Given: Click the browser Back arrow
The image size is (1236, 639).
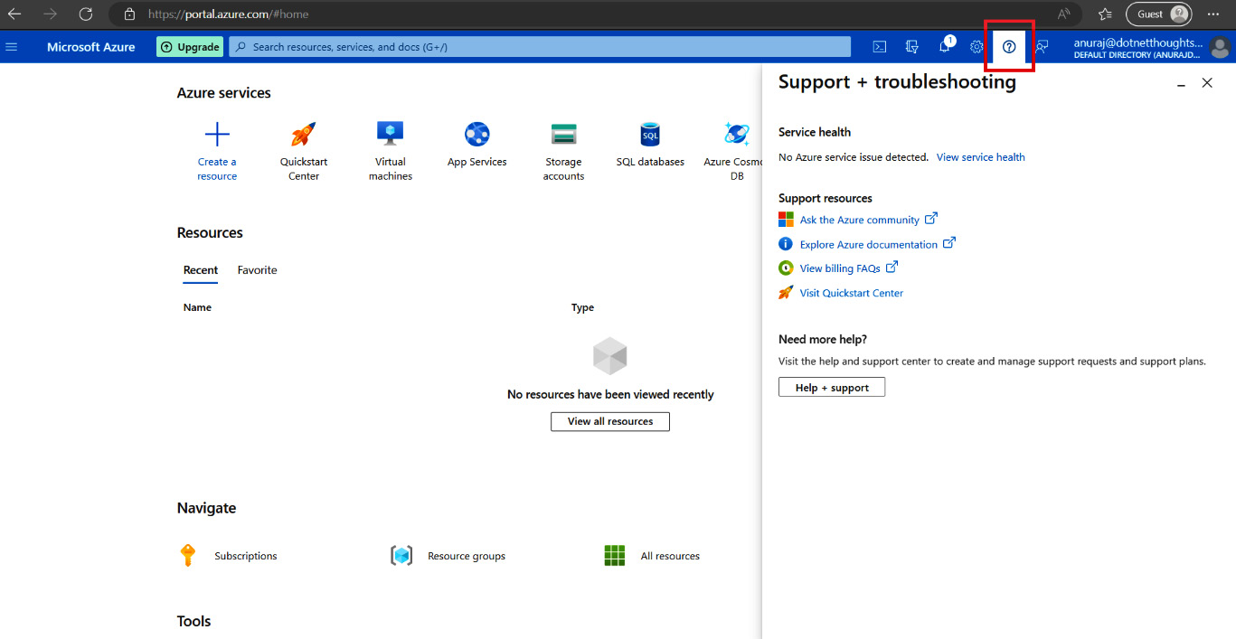Looking at the screenshot, I should (x=14, y=14).
